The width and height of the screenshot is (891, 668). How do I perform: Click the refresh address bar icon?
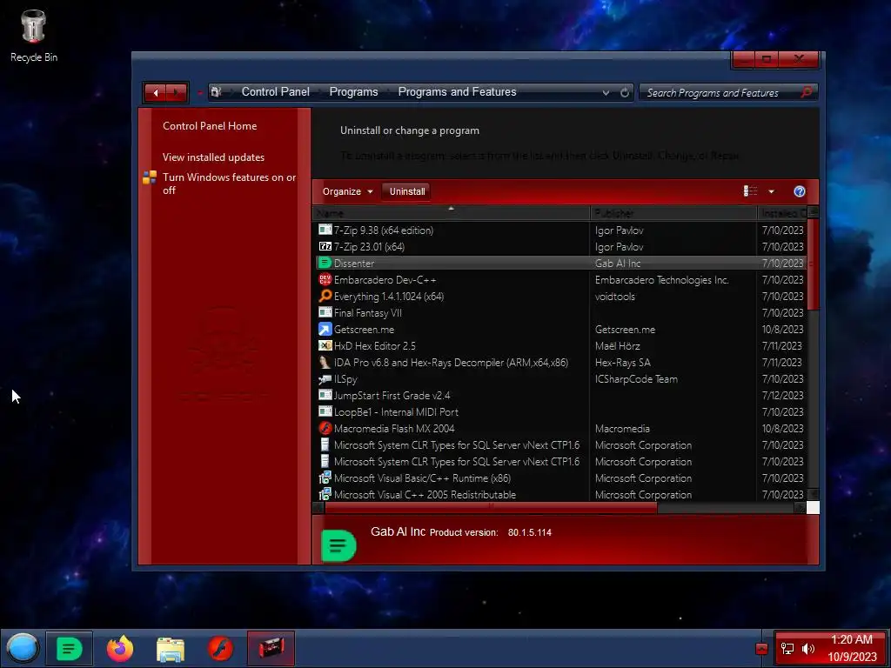point(625,92)
